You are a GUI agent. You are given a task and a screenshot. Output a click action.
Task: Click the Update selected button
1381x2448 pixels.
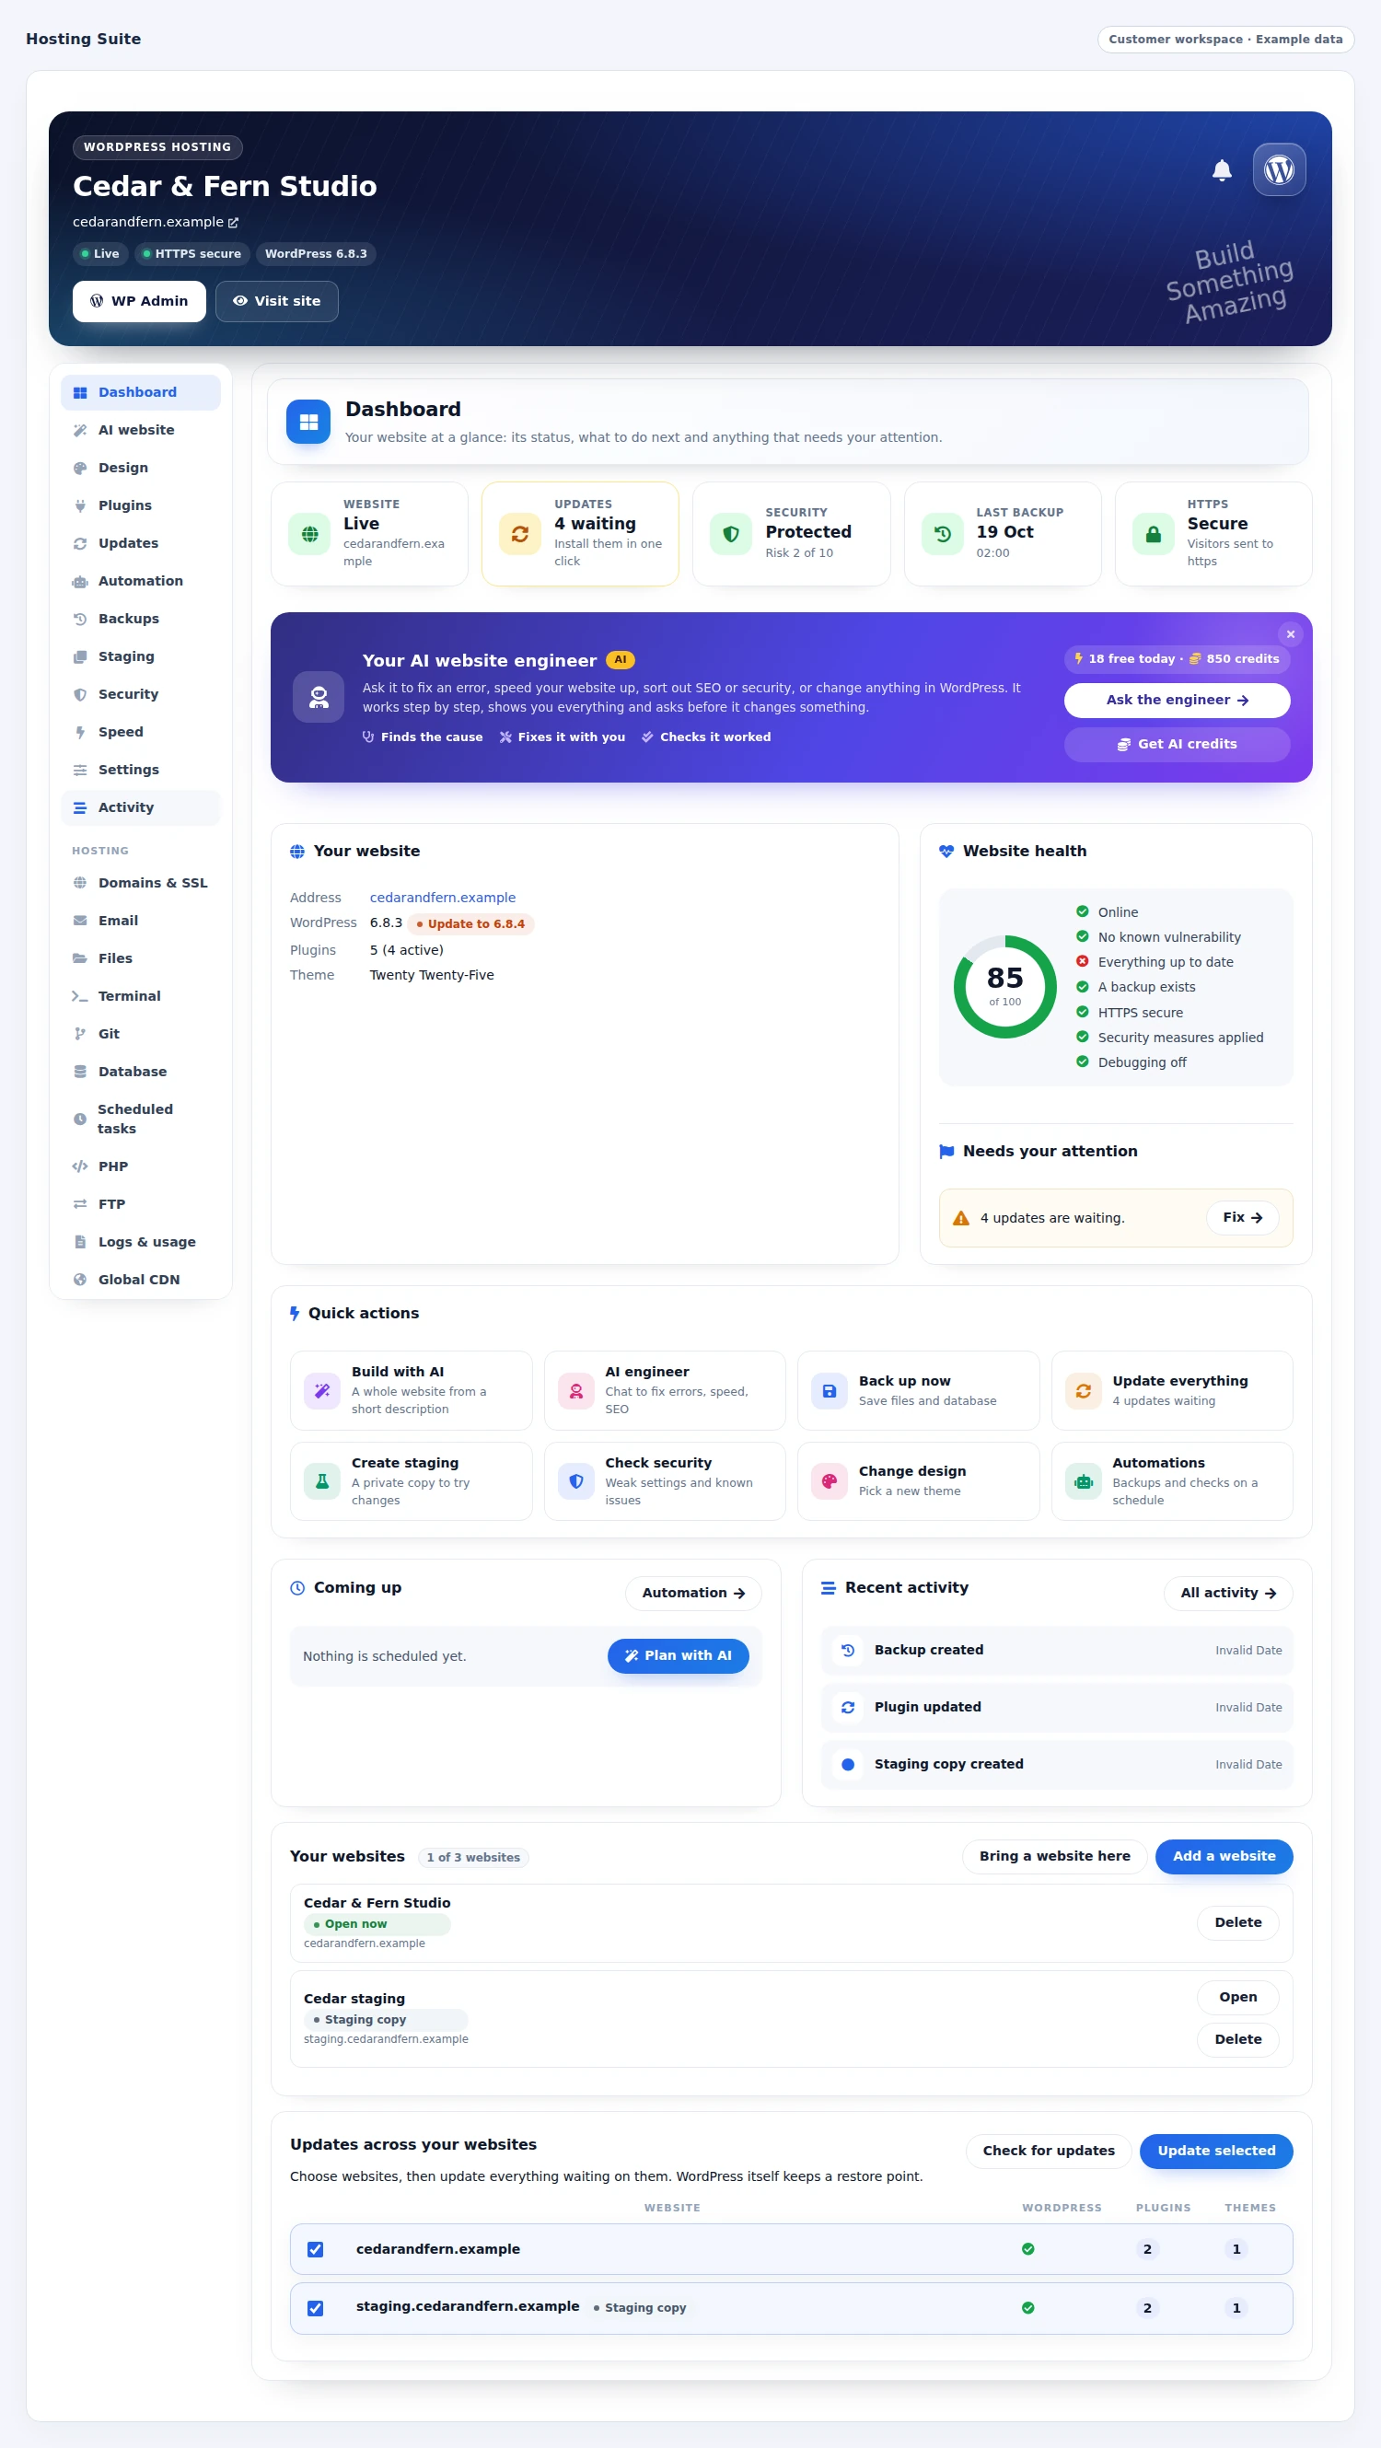click(1215, 2151)
